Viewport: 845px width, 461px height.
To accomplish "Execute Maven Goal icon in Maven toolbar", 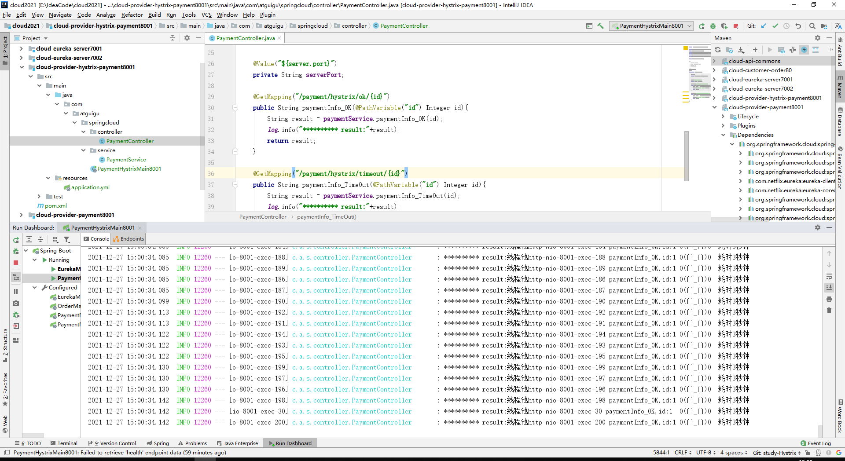I will pos(781,50).
